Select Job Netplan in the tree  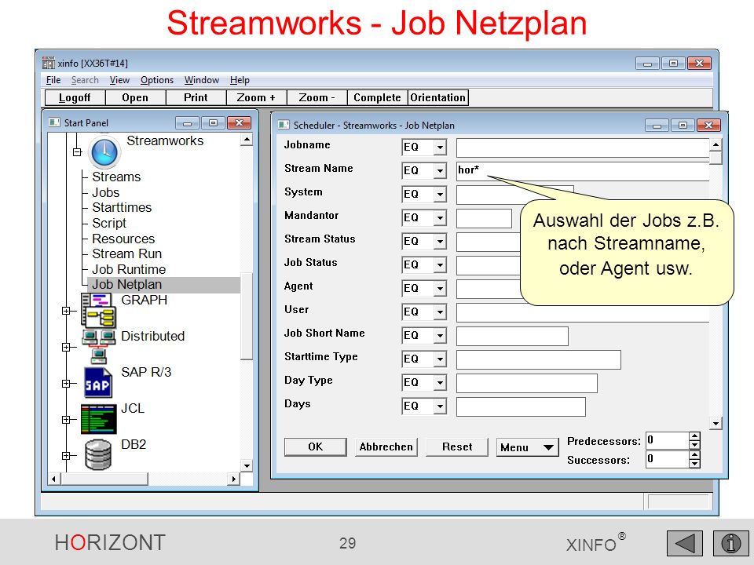[x=127, y=284]
